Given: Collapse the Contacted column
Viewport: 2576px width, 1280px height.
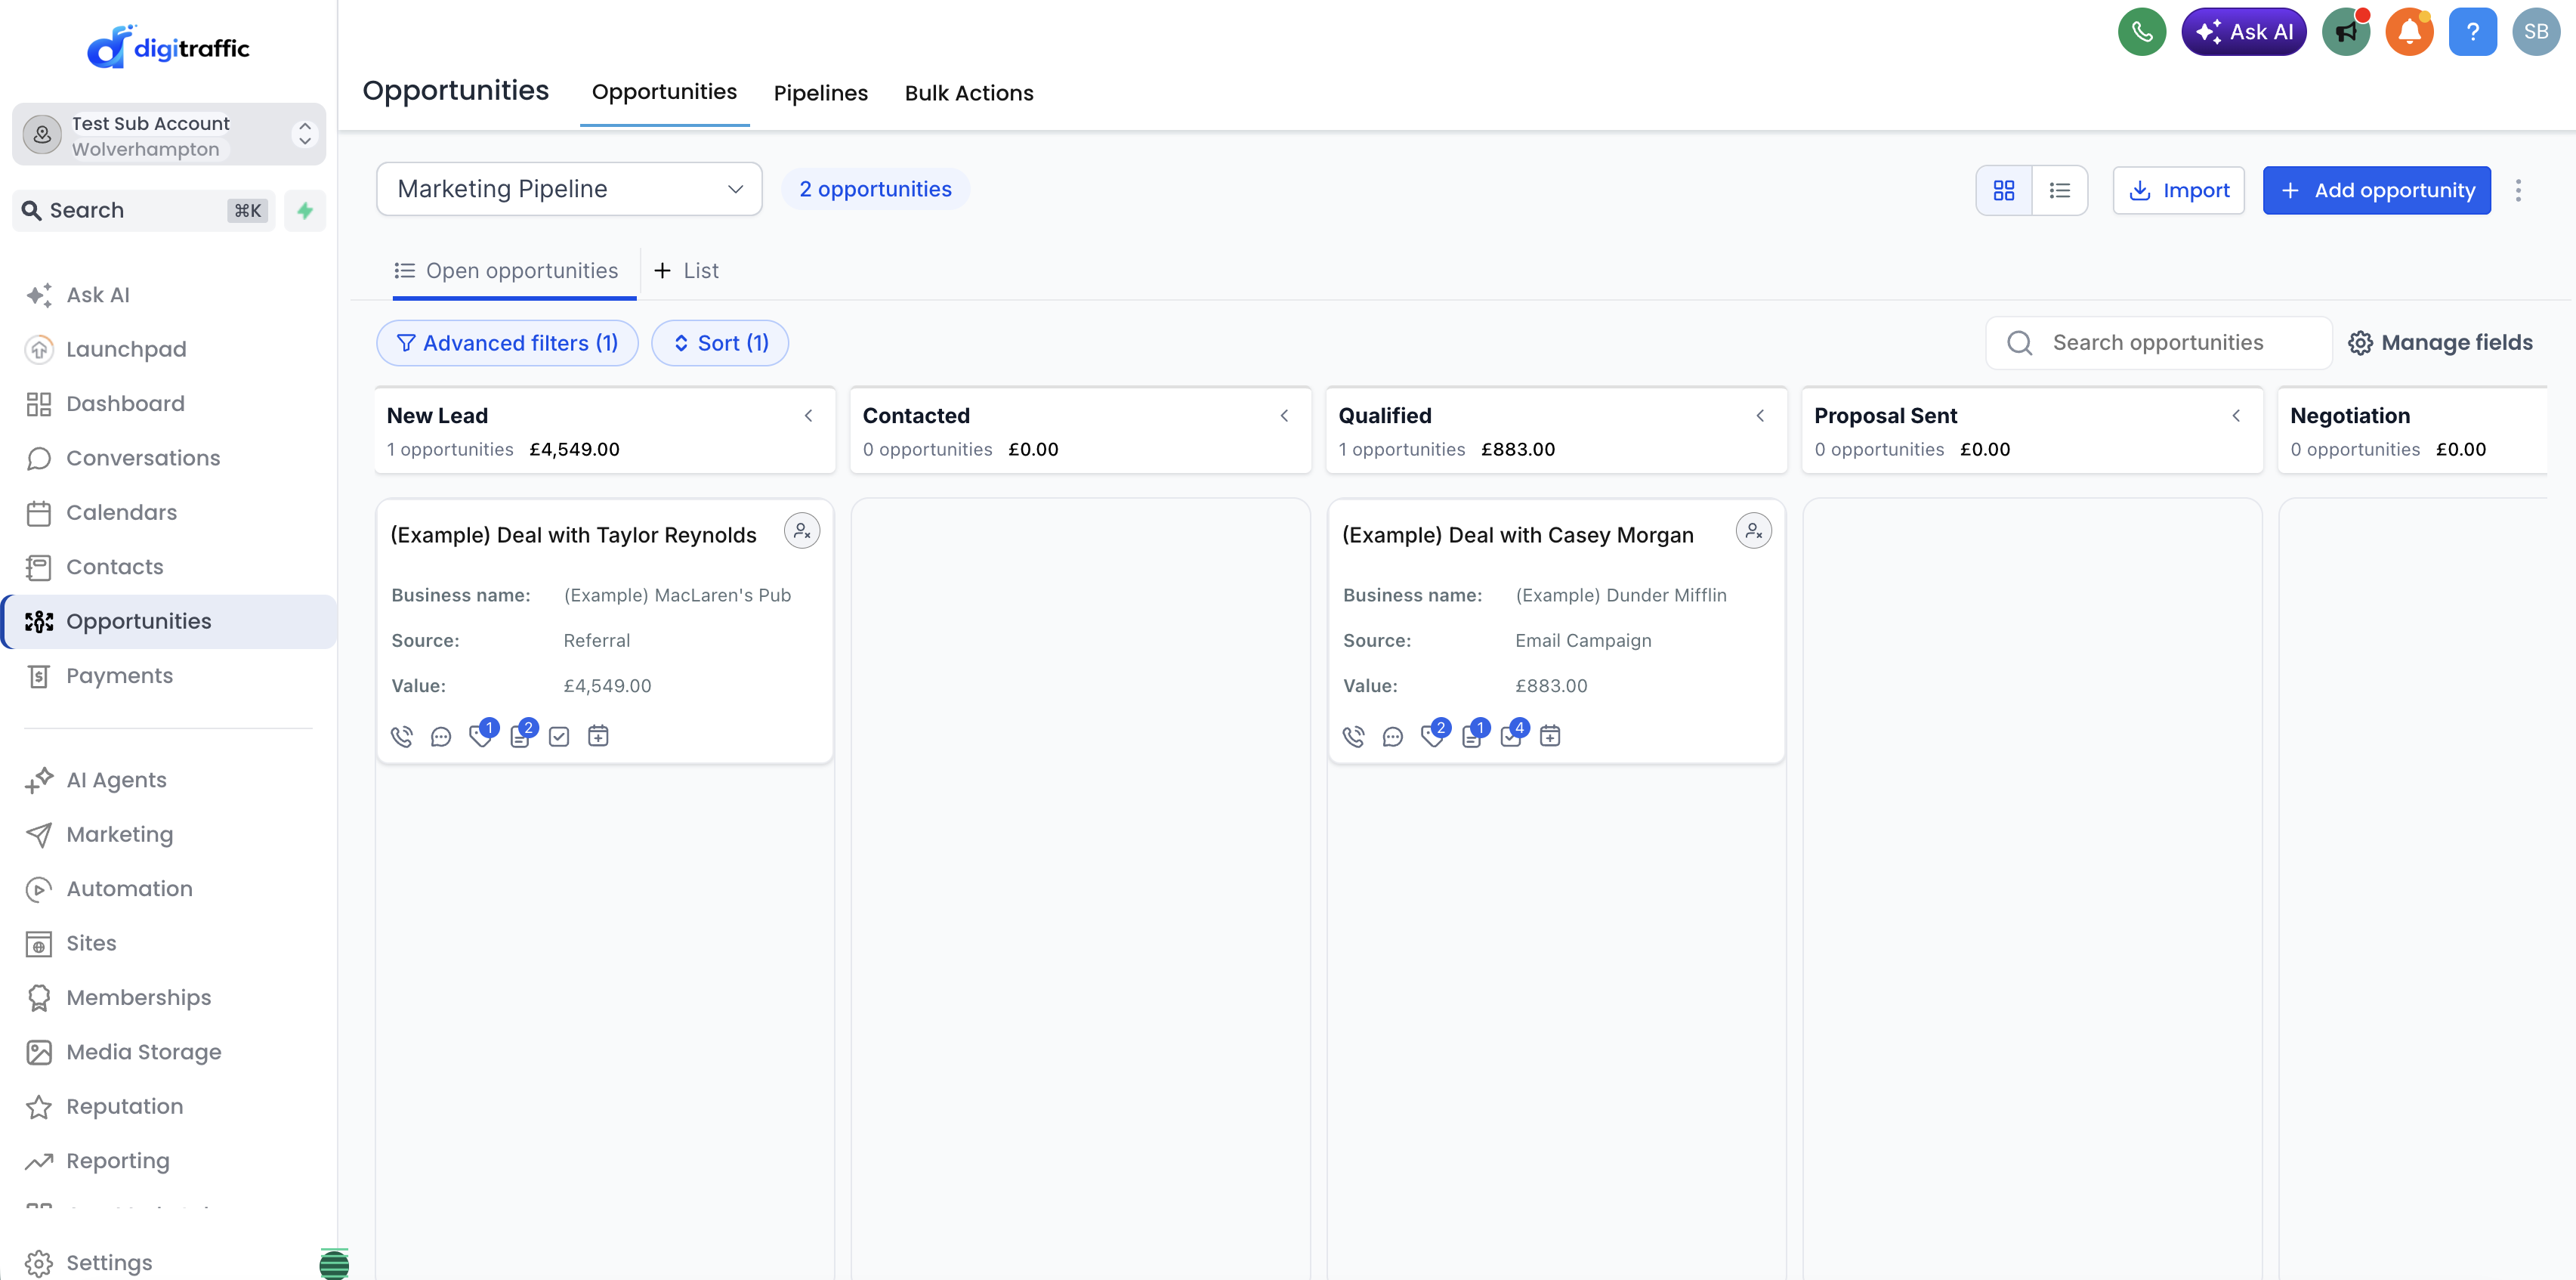Looking at the screenshot, I should 1284,416.
